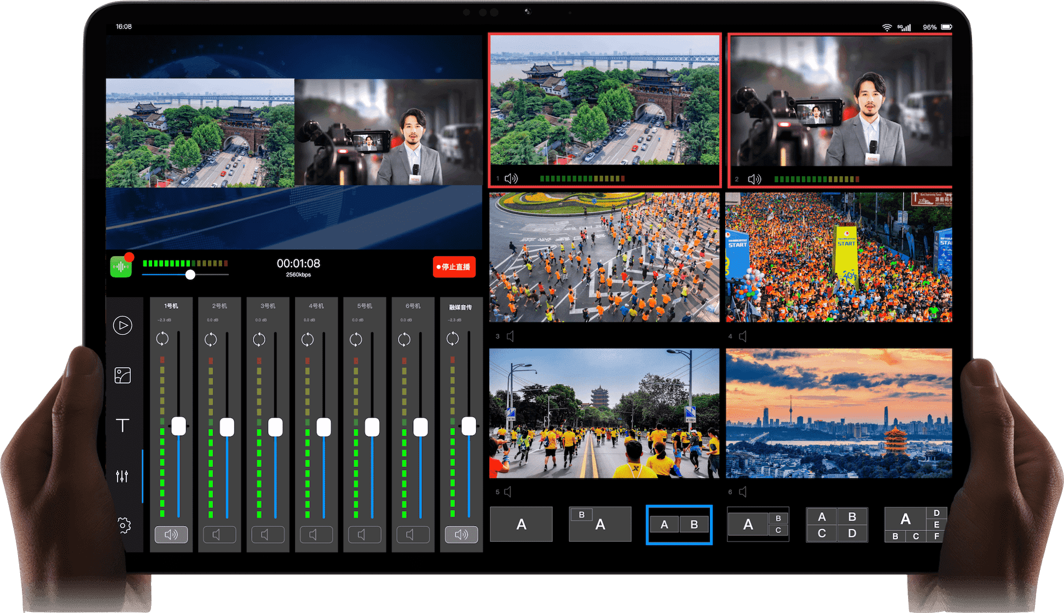Mute channel 1号机 with its speaker button
Viewport: 1064px width, 613px height.
[x=171, y=534]
